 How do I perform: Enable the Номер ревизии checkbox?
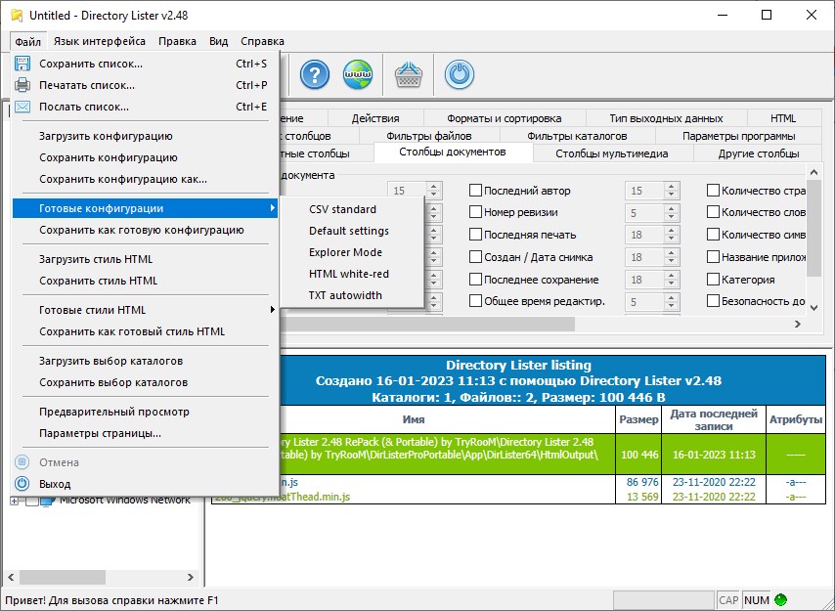pos(475,212)
